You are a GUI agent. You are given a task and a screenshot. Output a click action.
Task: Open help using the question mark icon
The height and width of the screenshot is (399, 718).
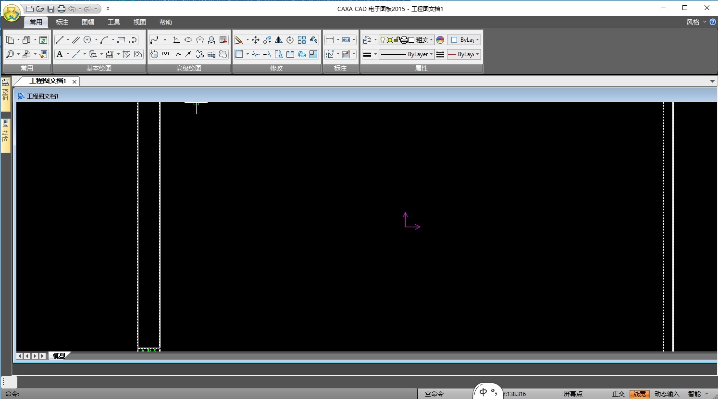click(713, 22)
